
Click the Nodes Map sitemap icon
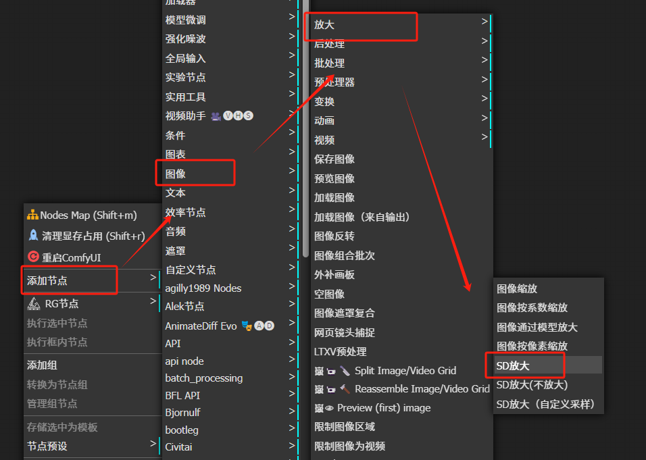(x=32, y=215)
